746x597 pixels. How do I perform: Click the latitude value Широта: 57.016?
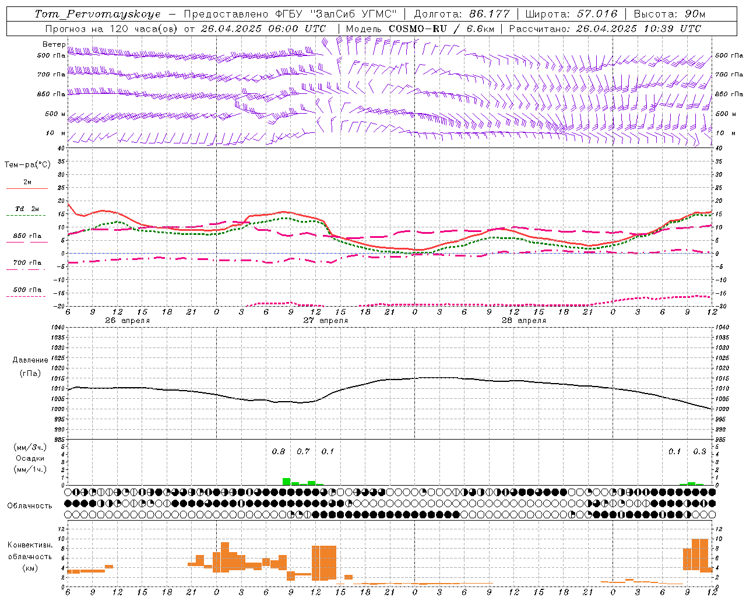(x=571, y=14)
